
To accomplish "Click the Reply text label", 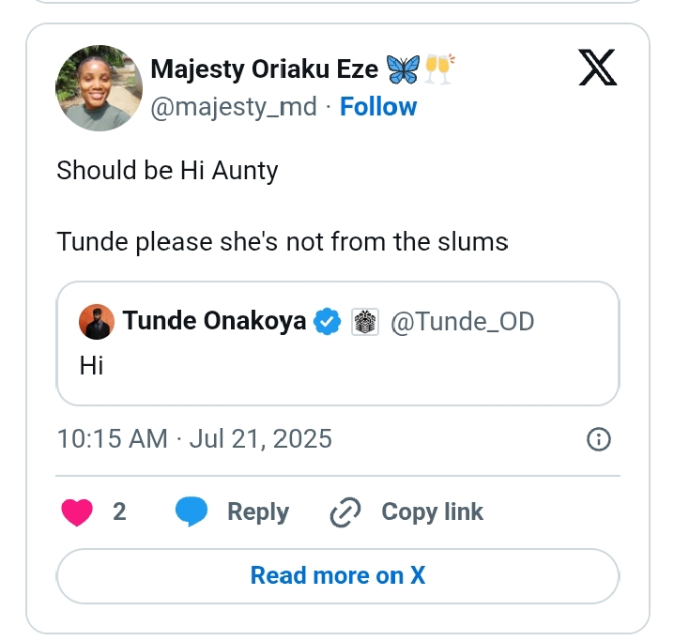I will tap(258, 512).
